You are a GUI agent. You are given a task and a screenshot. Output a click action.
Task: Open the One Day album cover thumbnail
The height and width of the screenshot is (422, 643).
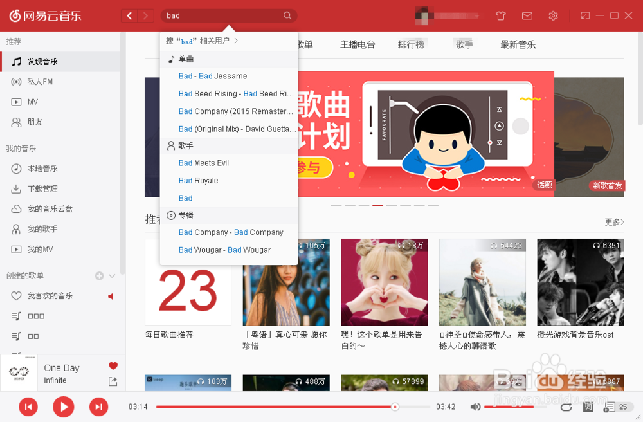click(19, 372)
